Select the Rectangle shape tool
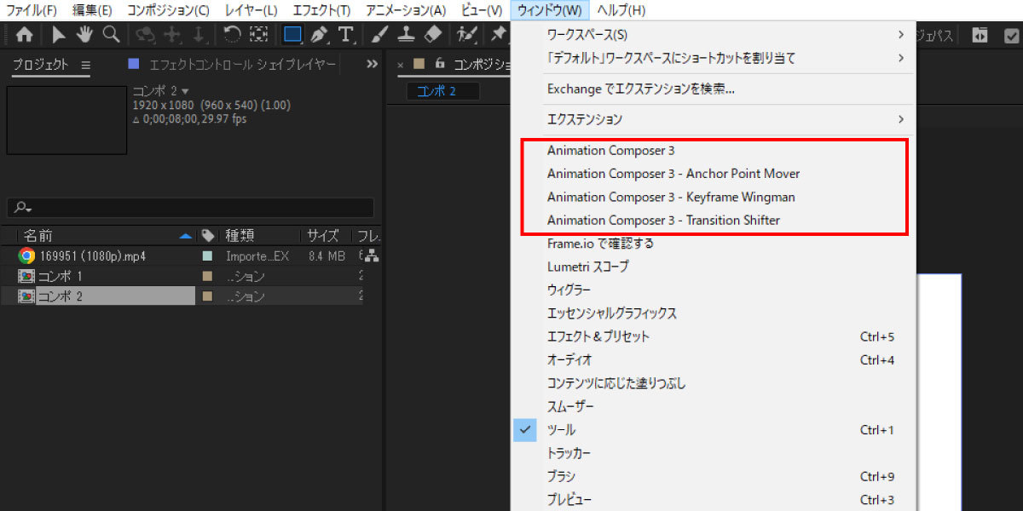Image resolution: width=1023 pixels, height=511 pixels. [292, 35]
